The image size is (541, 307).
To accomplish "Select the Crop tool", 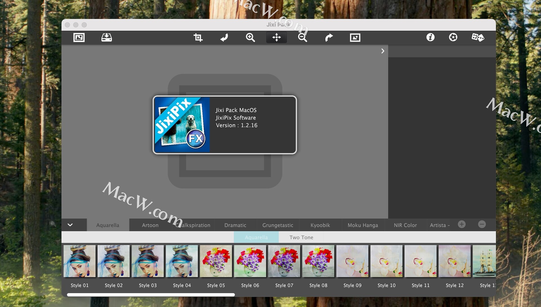I will click(198, 37).
